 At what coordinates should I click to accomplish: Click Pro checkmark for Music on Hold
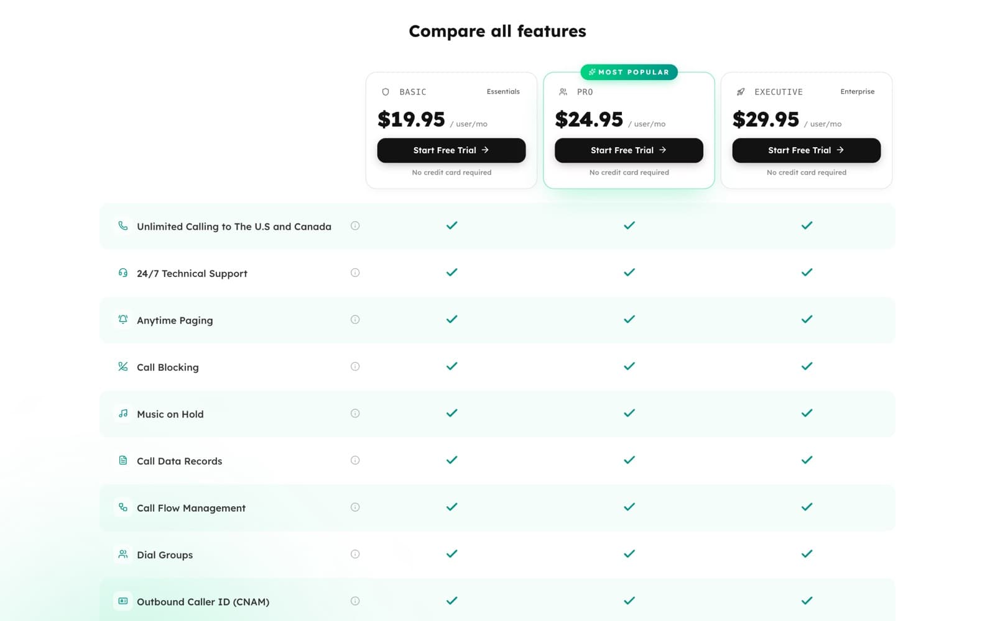pyautogui.click(x=629, y=413)
